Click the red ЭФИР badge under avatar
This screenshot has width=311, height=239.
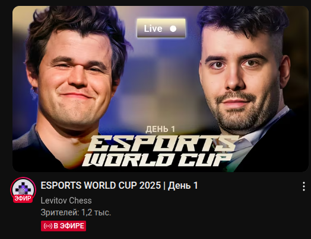tap(23, 198)
